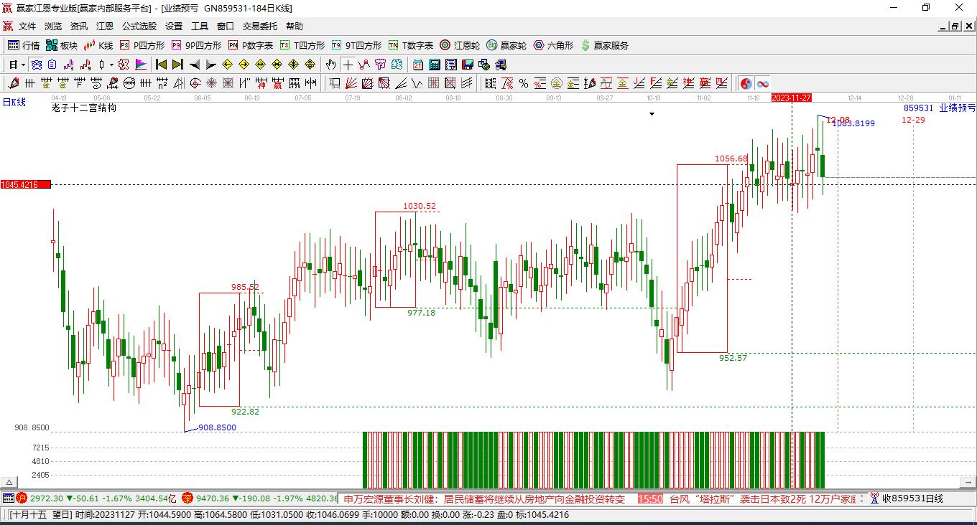Select the red fan lines tool
977x525 pixels.
tap(351, 83)
